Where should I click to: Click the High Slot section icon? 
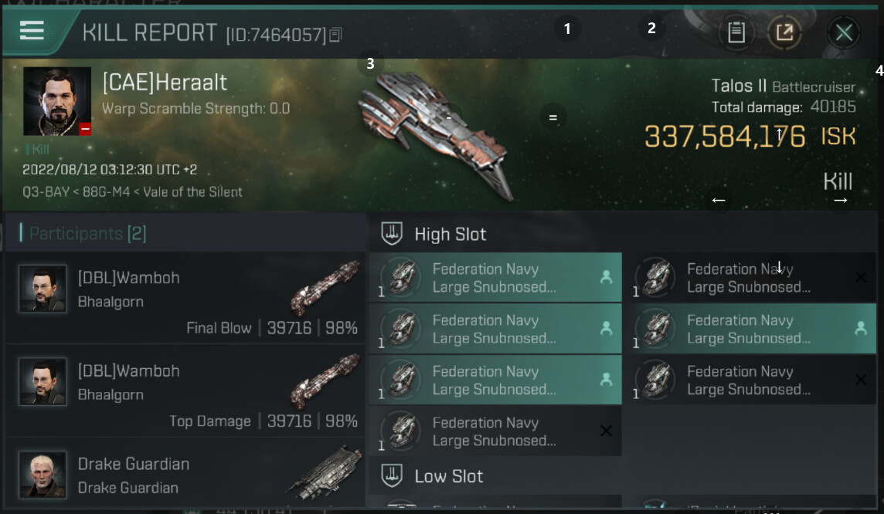point(393,234)
